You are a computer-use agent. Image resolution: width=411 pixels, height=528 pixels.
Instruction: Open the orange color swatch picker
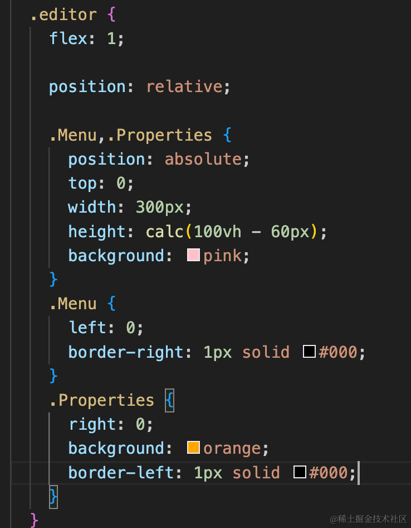tap(193, 448)
